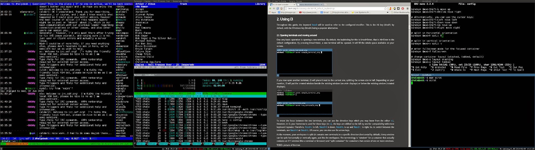535x150 pixels.
Task: Open Live Systems Pr... bookmark
Action: click(x=361, y=12)
